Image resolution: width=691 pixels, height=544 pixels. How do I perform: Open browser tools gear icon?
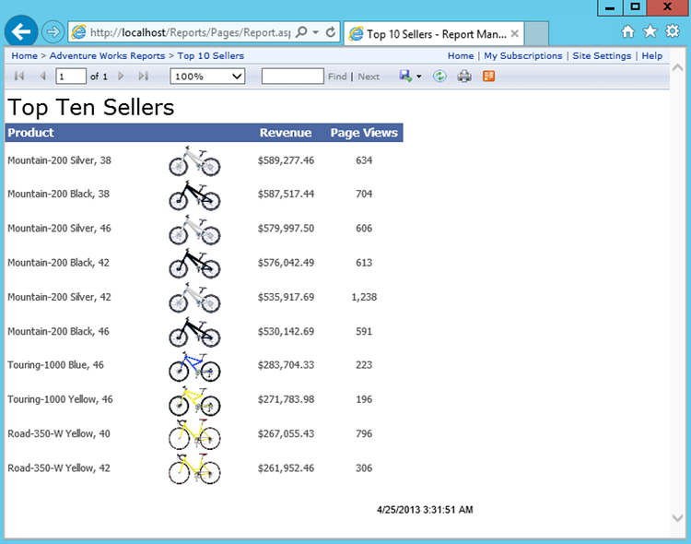pos(673,31)
